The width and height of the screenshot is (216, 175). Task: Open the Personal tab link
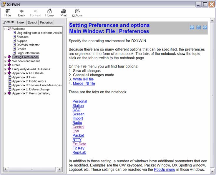tap(80, 101)
